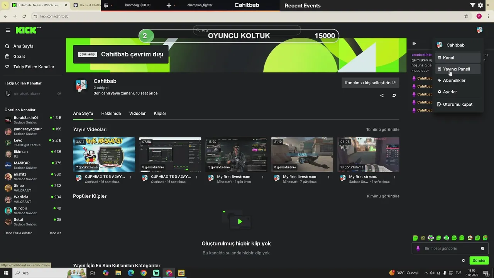Insert the last emote in the emote row
494x278 pixels.
pyautogui.click(x=485, y=238)
